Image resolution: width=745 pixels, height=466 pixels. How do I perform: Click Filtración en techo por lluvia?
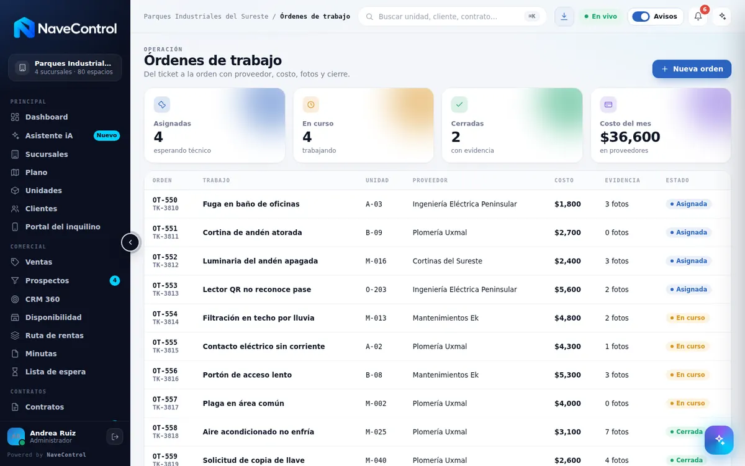[x=258, y=318]
